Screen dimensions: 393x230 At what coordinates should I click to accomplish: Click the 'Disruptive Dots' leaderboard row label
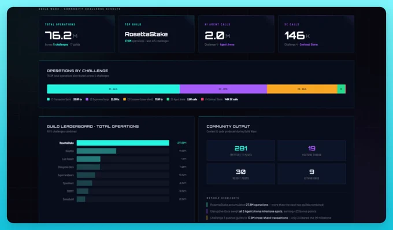(x=66, y=167)
